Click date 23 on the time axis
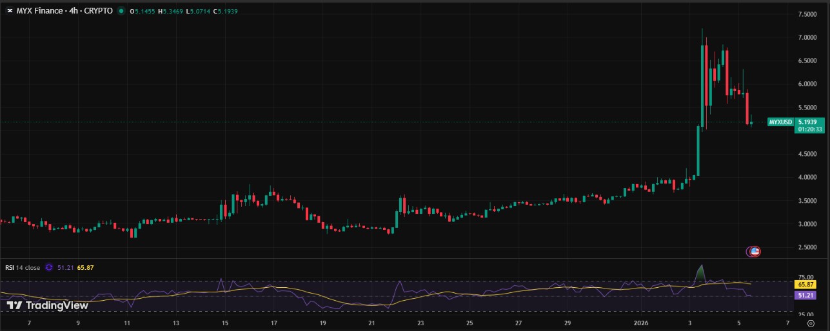Viewport: 830px width, 331px height. click(420, 323)
